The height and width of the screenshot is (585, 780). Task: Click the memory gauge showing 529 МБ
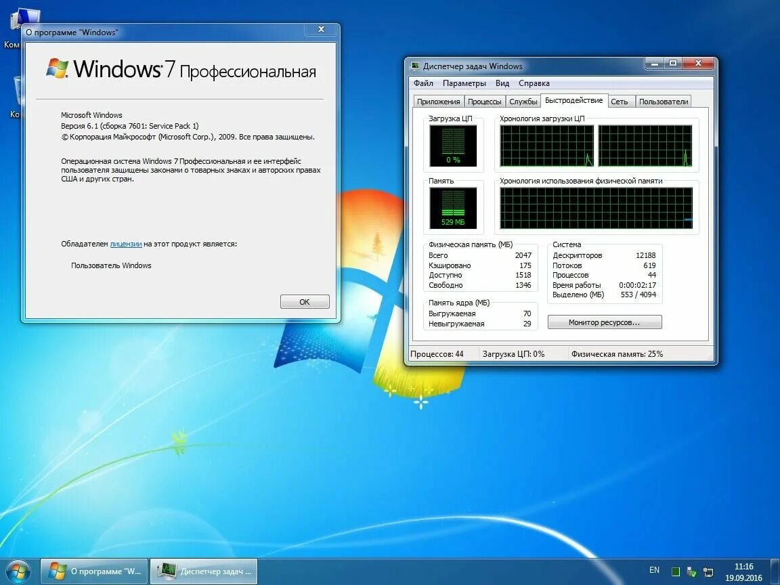point(453,208)
